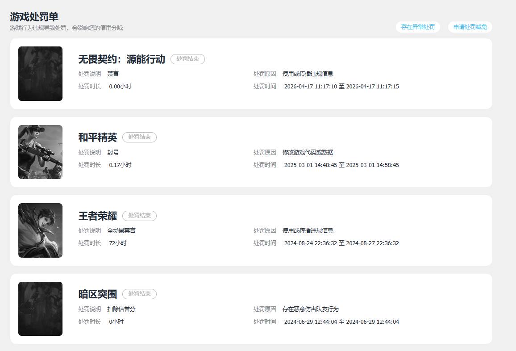Click subtitle 游戏行为违规导致处罚，会影响您的信用分哦

point(66,28)
